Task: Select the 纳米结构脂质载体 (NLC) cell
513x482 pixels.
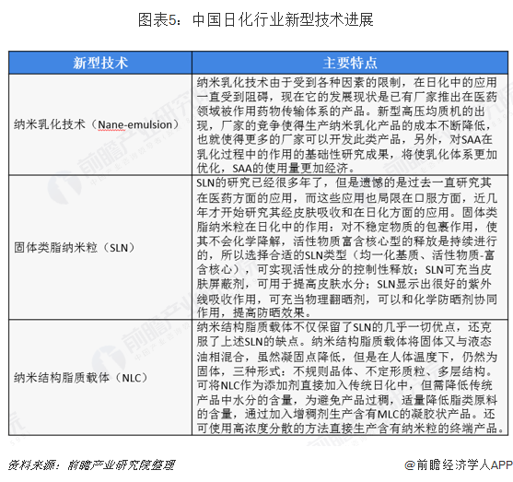Action: point(100,378)
